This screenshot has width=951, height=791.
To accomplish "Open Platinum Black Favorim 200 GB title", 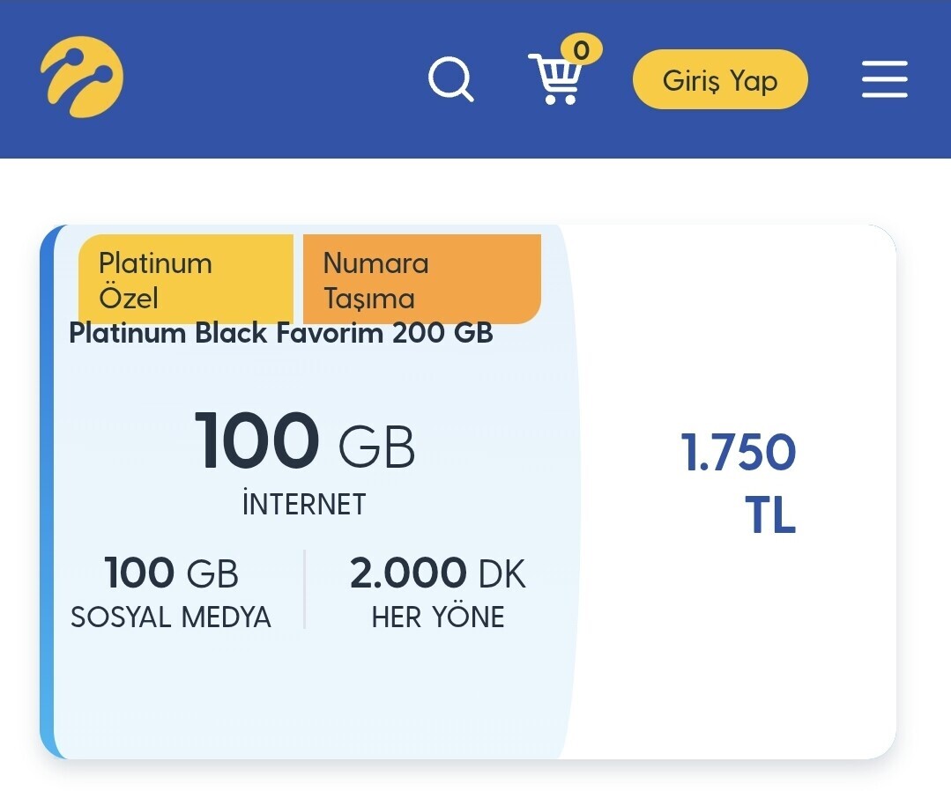I will coord(281,333).
